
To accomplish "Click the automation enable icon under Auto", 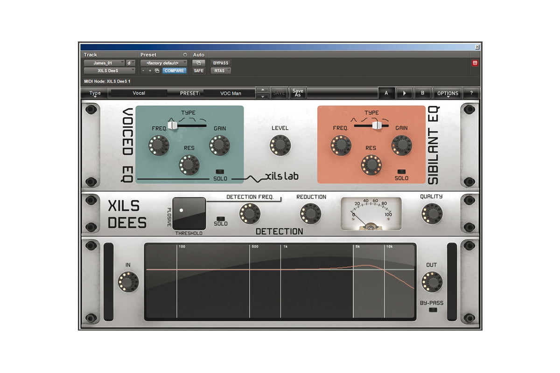I will tap(198, 63).
